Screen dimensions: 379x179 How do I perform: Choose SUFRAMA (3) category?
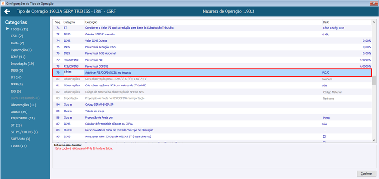point(20,139)
